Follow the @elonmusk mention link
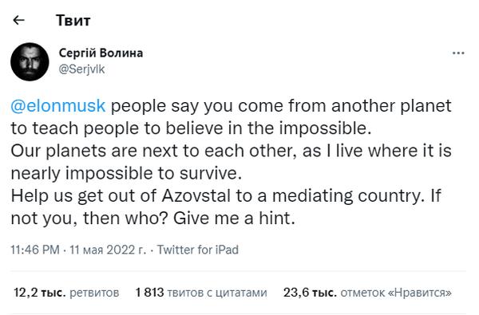Image resolution: width=479 pixels, height=315 pixels. point(58,106)
